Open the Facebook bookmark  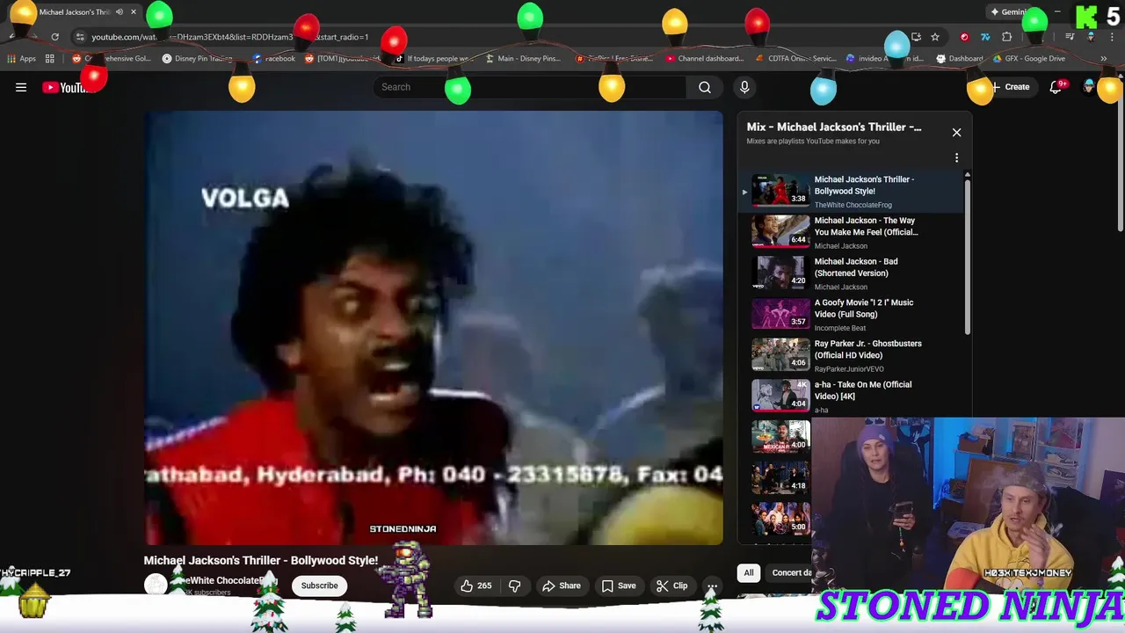pos(274,59)
